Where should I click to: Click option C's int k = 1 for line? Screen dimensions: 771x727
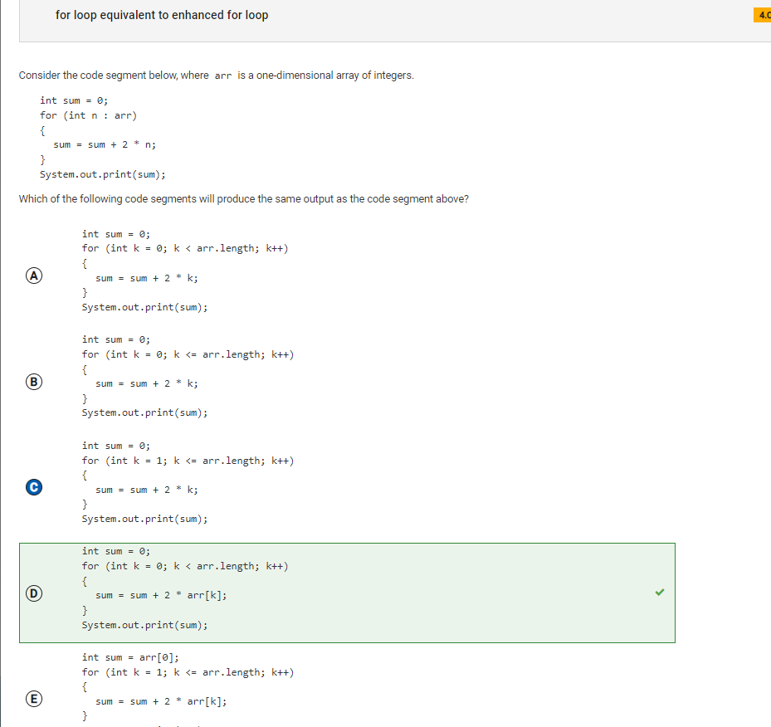pos(188,461)
